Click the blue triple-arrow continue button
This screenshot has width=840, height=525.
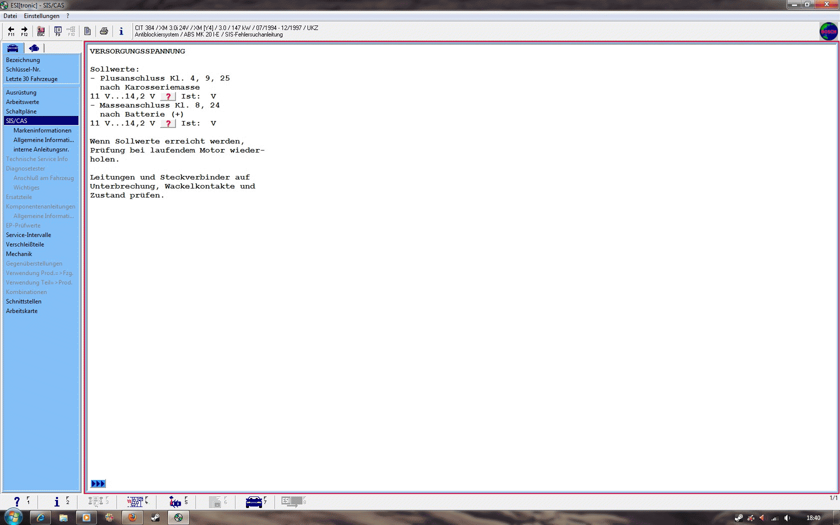(x=98, y=483)
